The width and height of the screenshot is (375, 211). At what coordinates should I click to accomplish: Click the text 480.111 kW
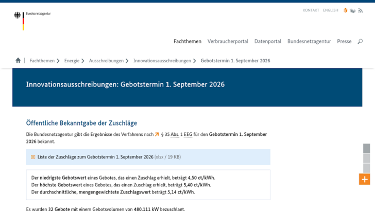pos(146,209)
